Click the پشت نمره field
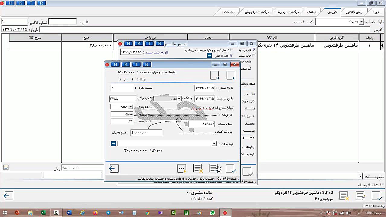Image resolution: width=386 pixels, height=217 pixels. click(x=122, y=88)
